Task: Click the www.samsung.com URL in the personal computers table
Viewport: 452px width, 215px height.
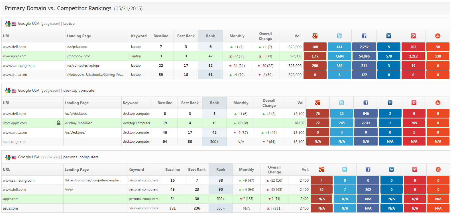Action: pyautogui.click(x=19, y=181)
